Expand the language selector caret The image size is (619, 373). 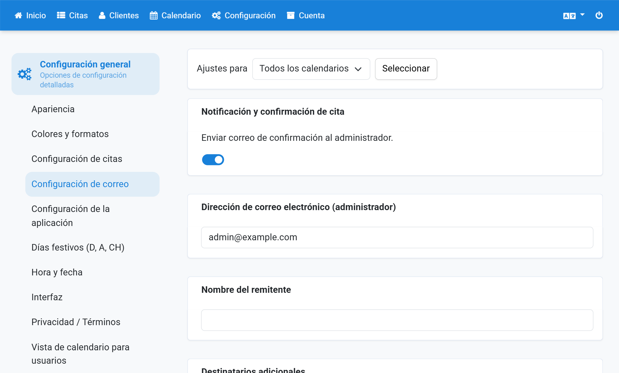[x=582, y=15]
